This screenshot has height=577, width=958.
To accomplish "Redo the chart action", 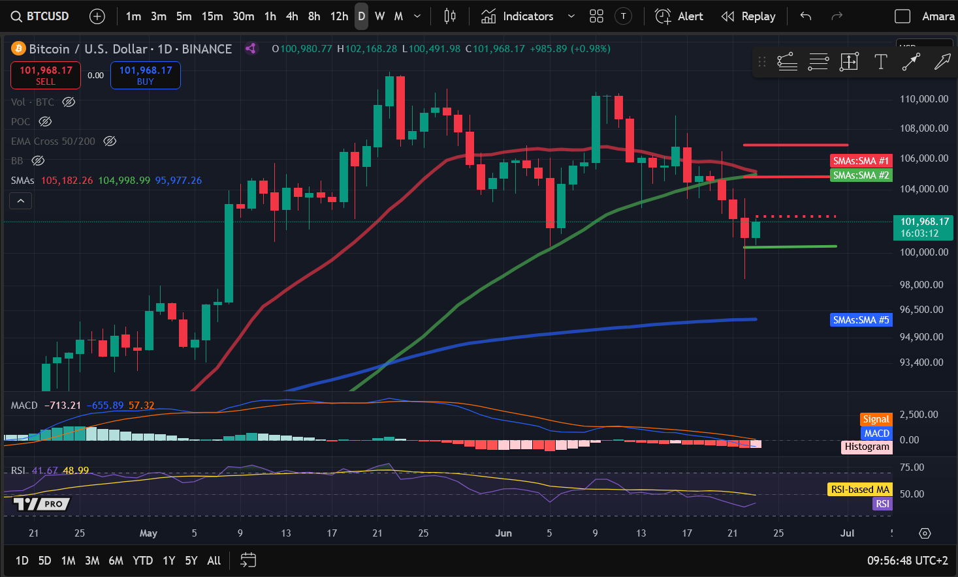I will tap(837, 16).
